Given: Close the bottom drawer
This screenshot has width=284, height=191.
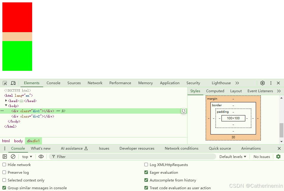Looking at the screenshot, I should [279, 148].
